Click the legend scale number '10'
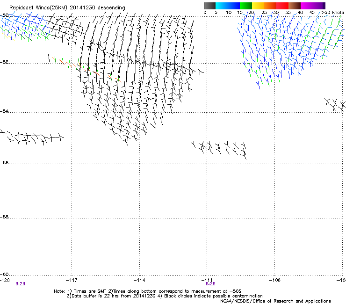This screenshot has width=346, height=304. [x=229, y=13]
